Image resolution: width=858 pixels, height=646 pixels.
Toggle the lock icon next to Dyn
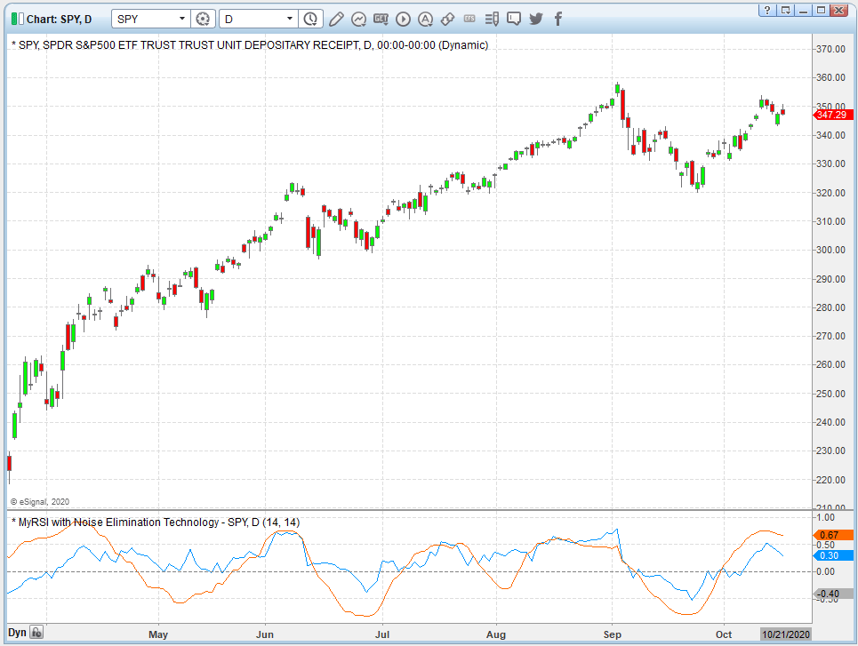(x=36, y=633)
